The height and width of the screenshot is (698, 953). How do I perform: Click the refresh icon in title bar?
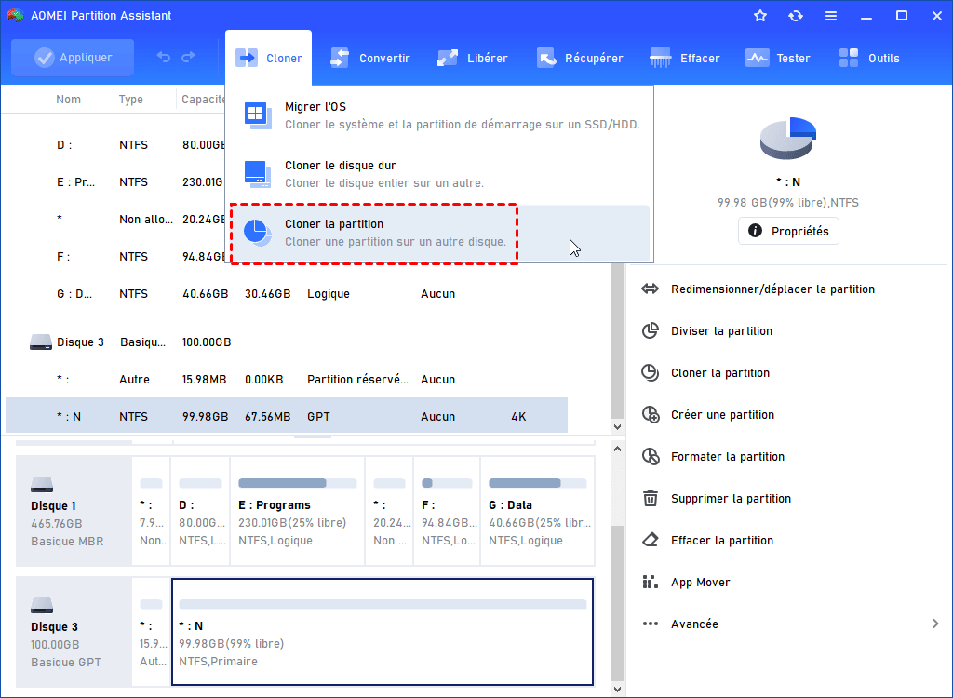click(795, 16)
